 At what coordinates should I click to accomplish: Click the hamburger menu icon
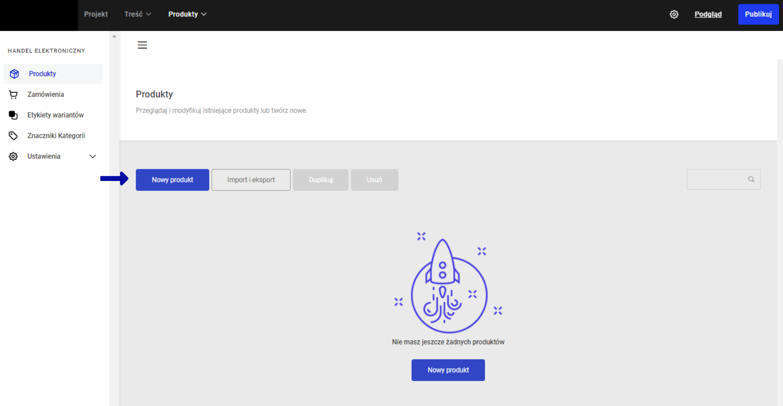click(142, 45)
